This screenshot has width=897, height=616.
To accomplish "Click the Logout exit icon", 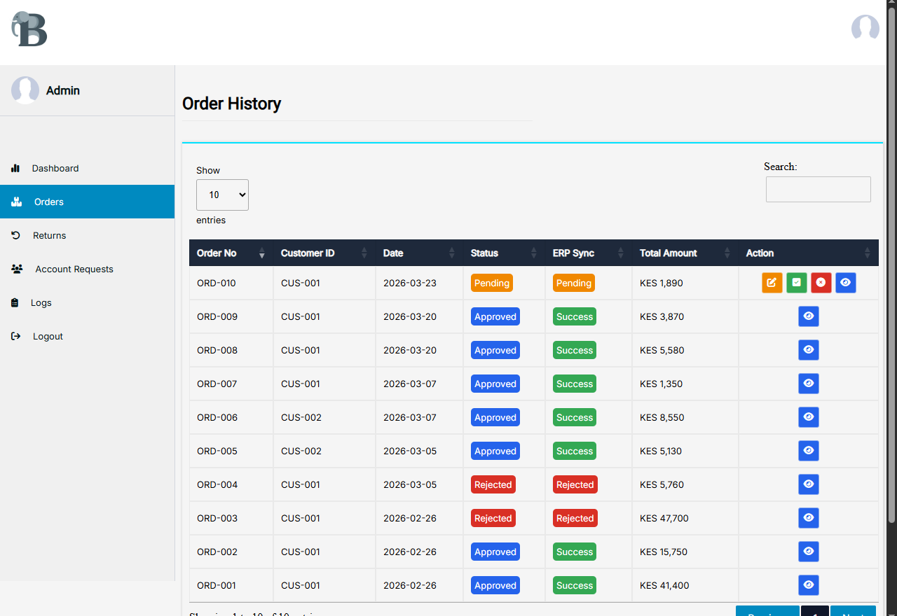I will pos(16,336).
